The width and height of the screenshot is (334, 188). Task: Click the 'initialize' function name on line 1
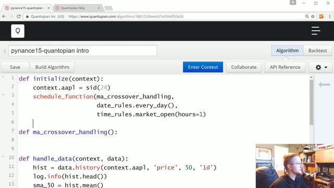point(51,79)
